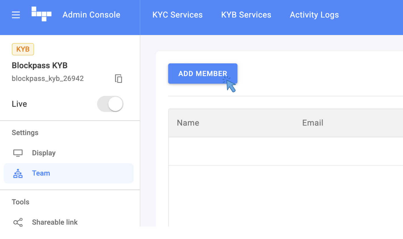
Task: Sort by the Name column header
Action: click(x=188, y=123)
